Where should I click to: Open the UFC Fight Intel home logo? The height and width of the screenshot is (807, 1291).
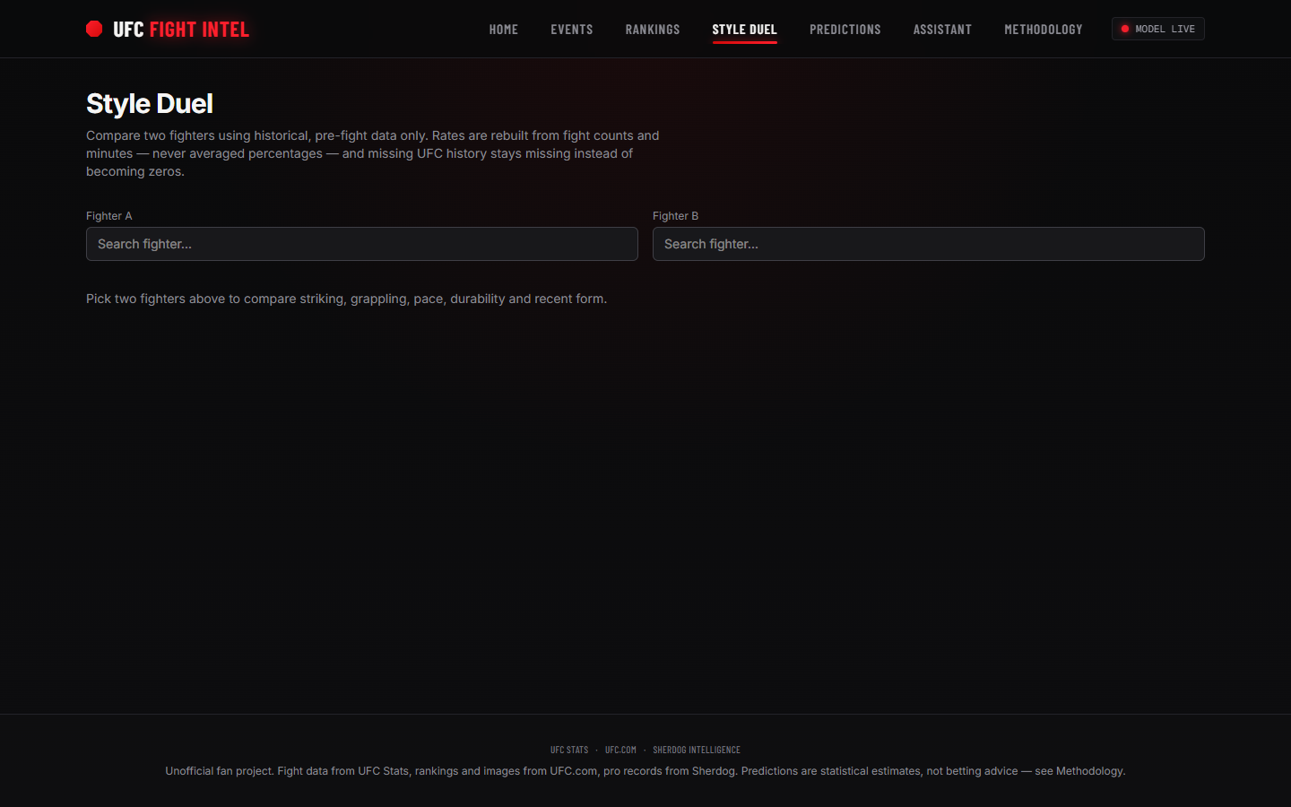click(x=168, y=29)
